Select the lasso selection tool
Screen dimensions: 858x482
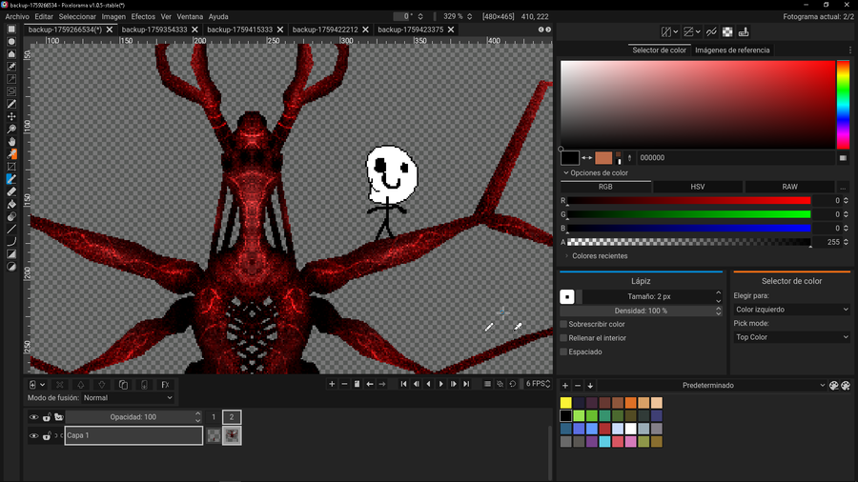pos(11,91)
